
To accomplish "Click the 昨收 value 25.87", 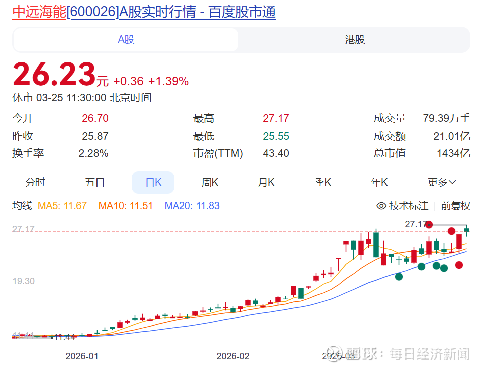I will point(95,136).
